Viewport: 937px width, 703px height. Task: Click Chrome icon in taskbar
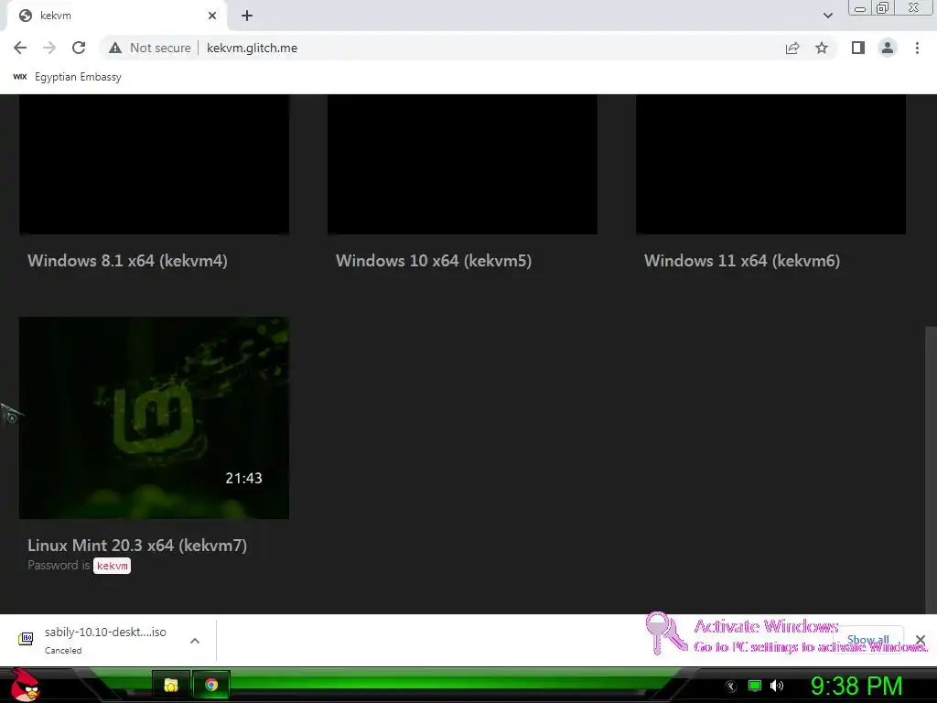[x=211, y=685]
